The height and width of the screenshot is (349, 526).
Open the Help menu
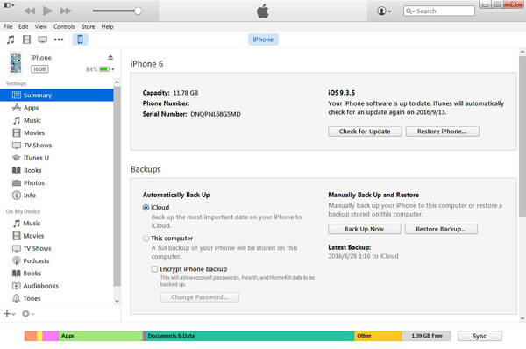[107, 26]
